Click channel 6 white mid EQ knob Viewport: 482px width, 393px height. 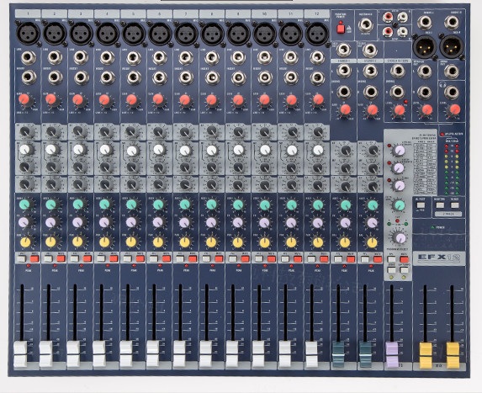[158, 150]
